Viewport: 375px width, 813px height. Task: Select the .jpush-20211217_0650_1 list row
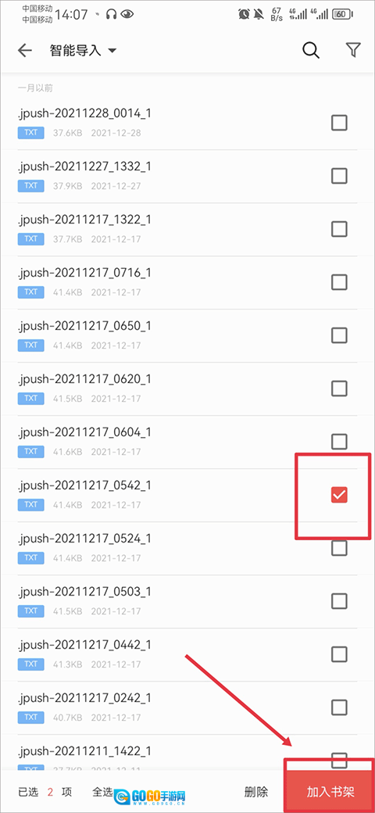coord(187,335)
